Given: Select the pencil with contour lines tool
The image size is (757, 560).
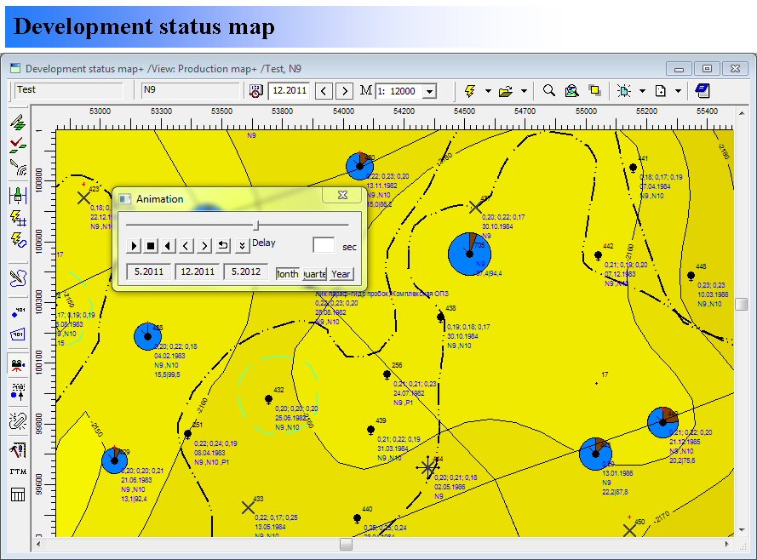Looking at the screenshot, I should pos(18,168).
